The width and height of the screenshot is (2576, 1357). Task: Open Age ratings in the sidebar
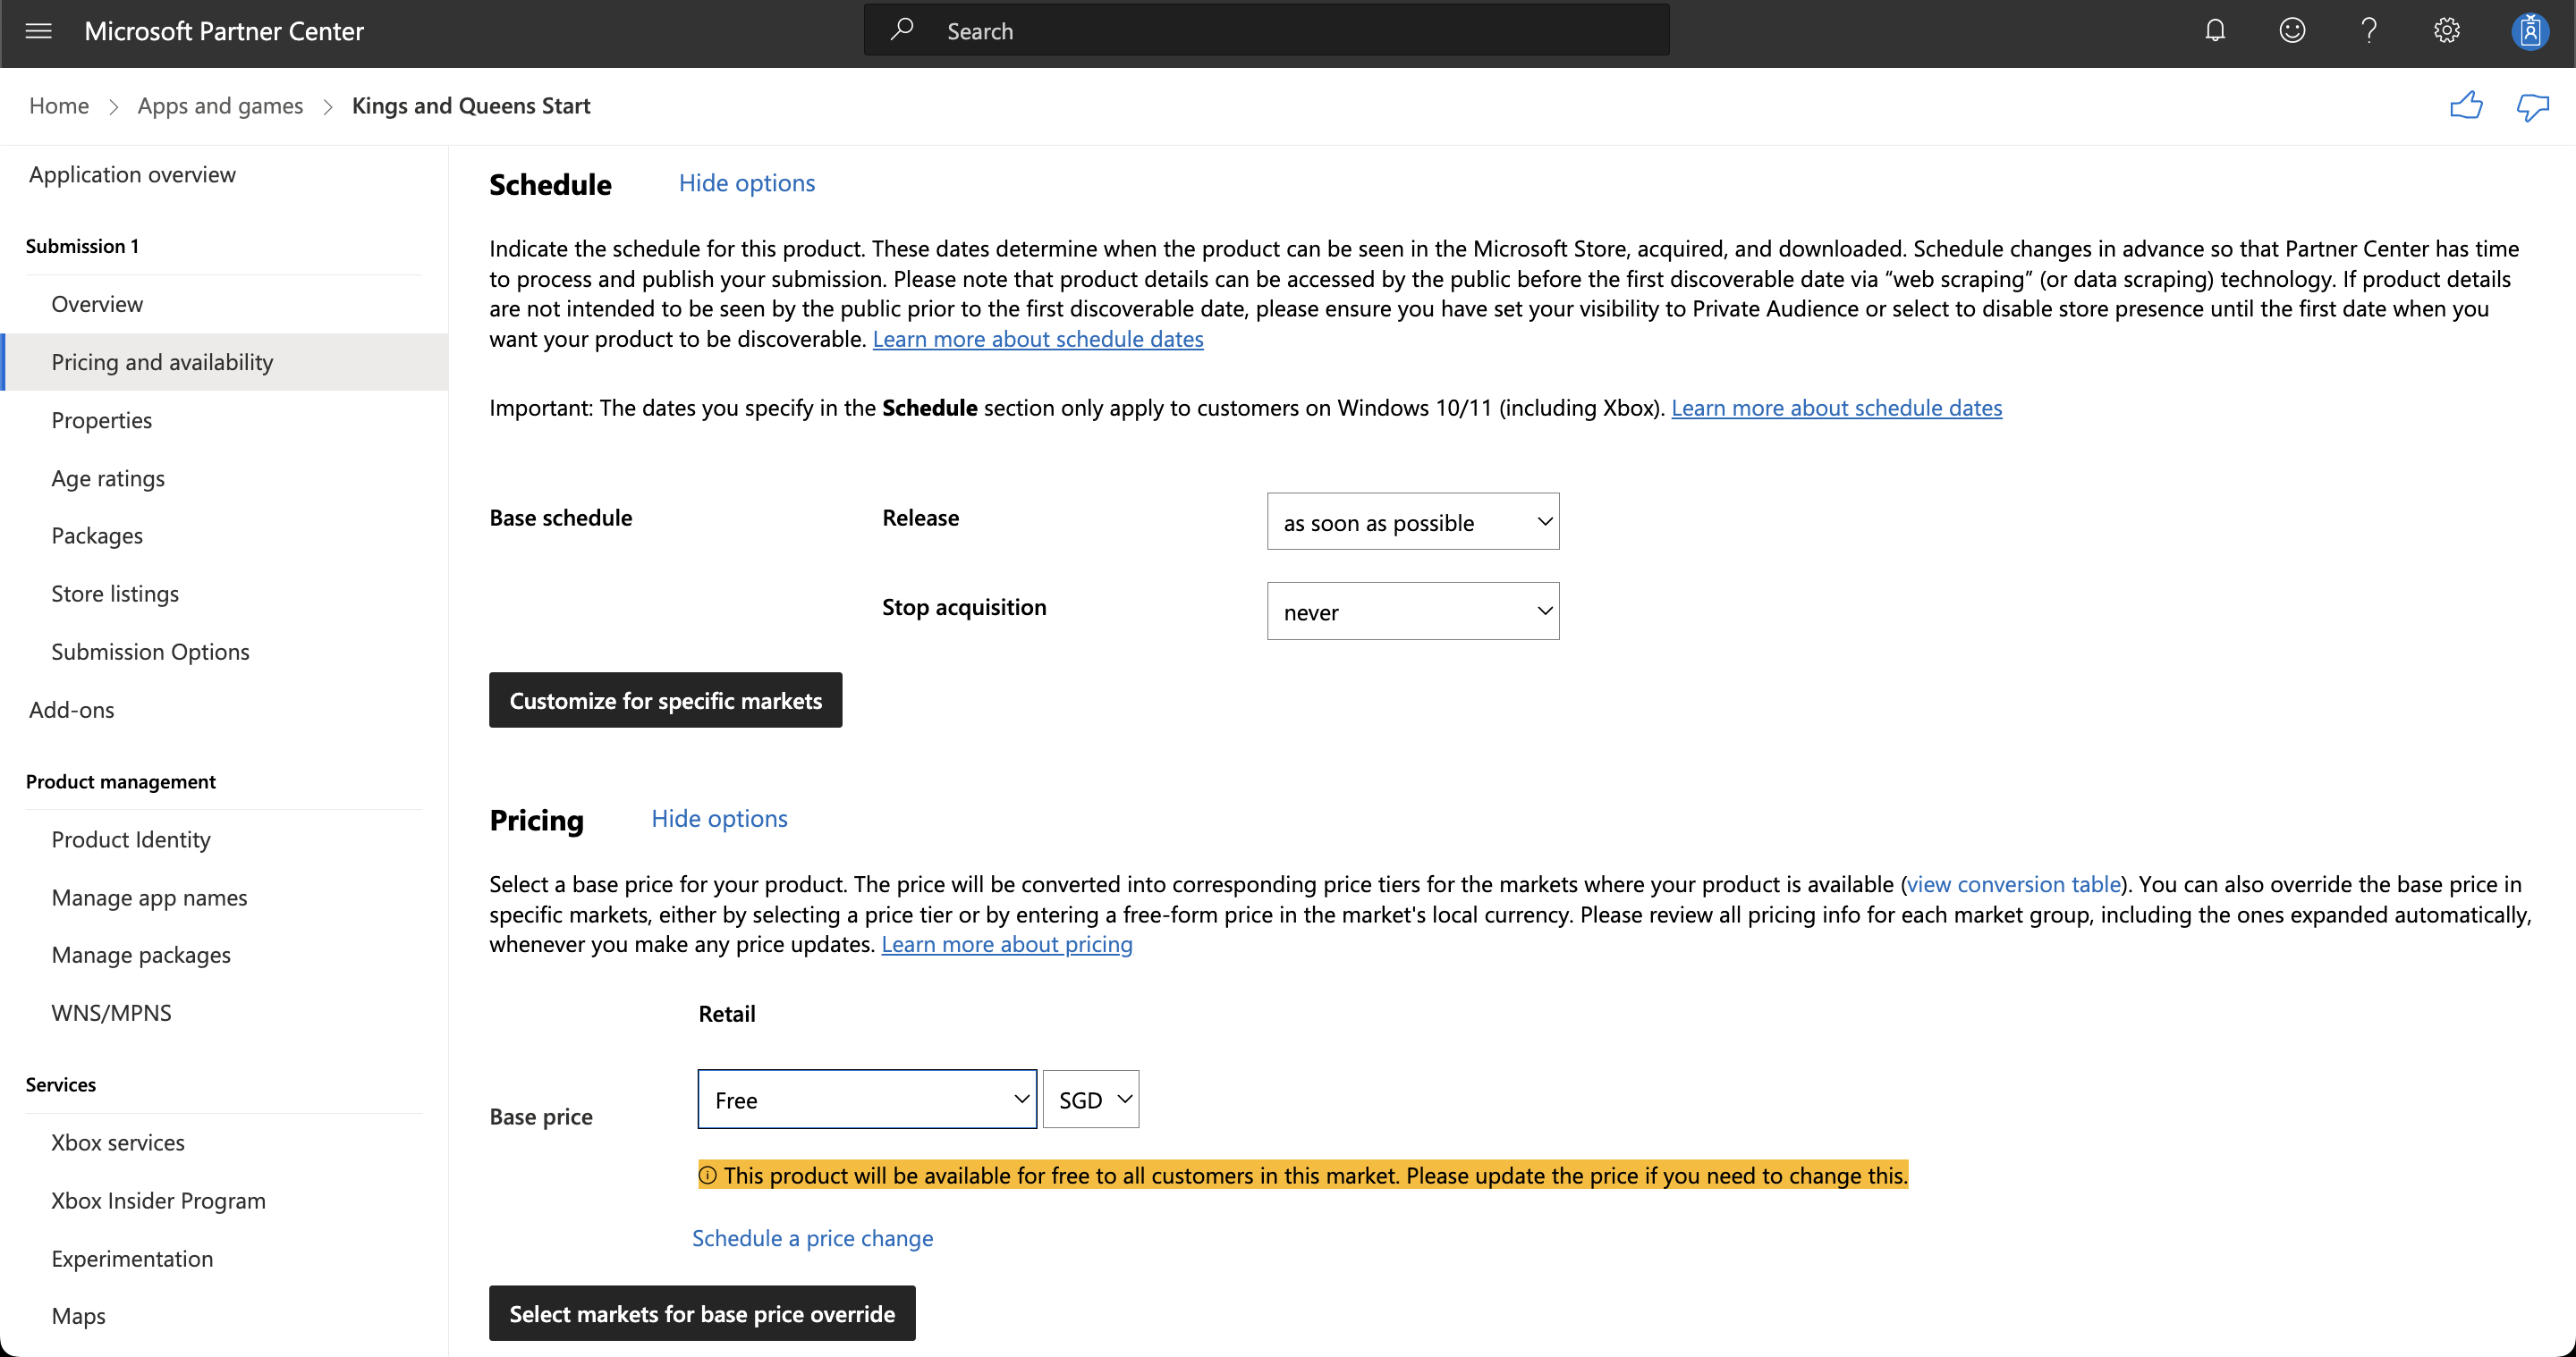click(108, 477)
